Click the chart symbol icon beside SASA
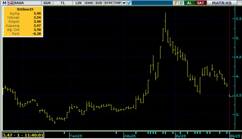 point(11,3)
